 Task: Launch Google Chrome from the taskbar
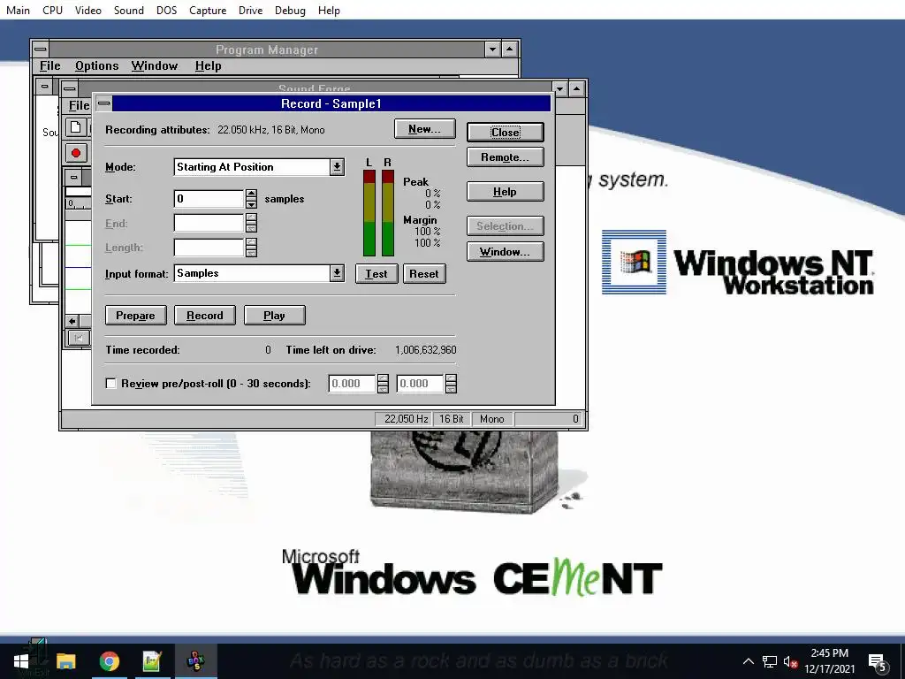coord(109,661)
